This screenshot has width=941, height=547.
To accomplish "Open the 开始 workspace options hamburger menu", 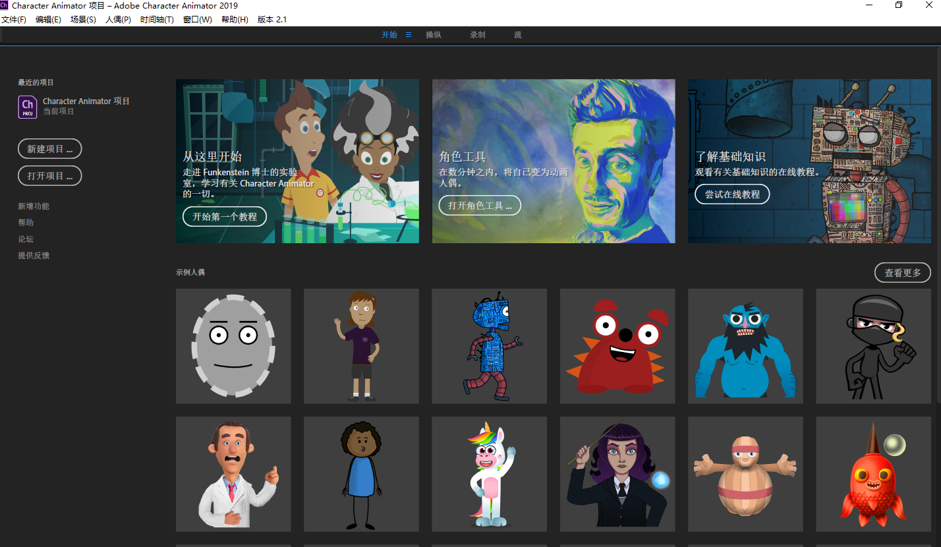I will tap(408, 34).
